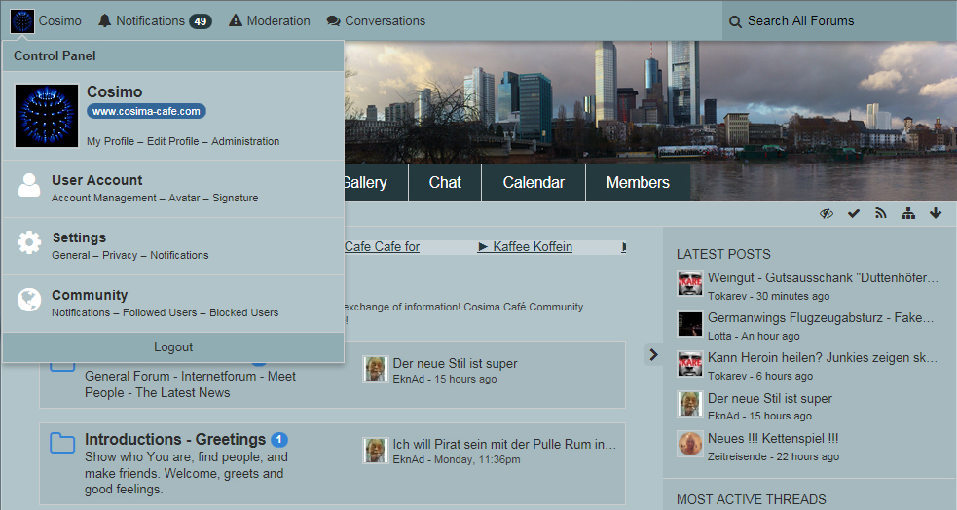This screenshot has height=510, width=957.
Task: Open the Conversations chat bubbles icon
Action: [334, 20]
